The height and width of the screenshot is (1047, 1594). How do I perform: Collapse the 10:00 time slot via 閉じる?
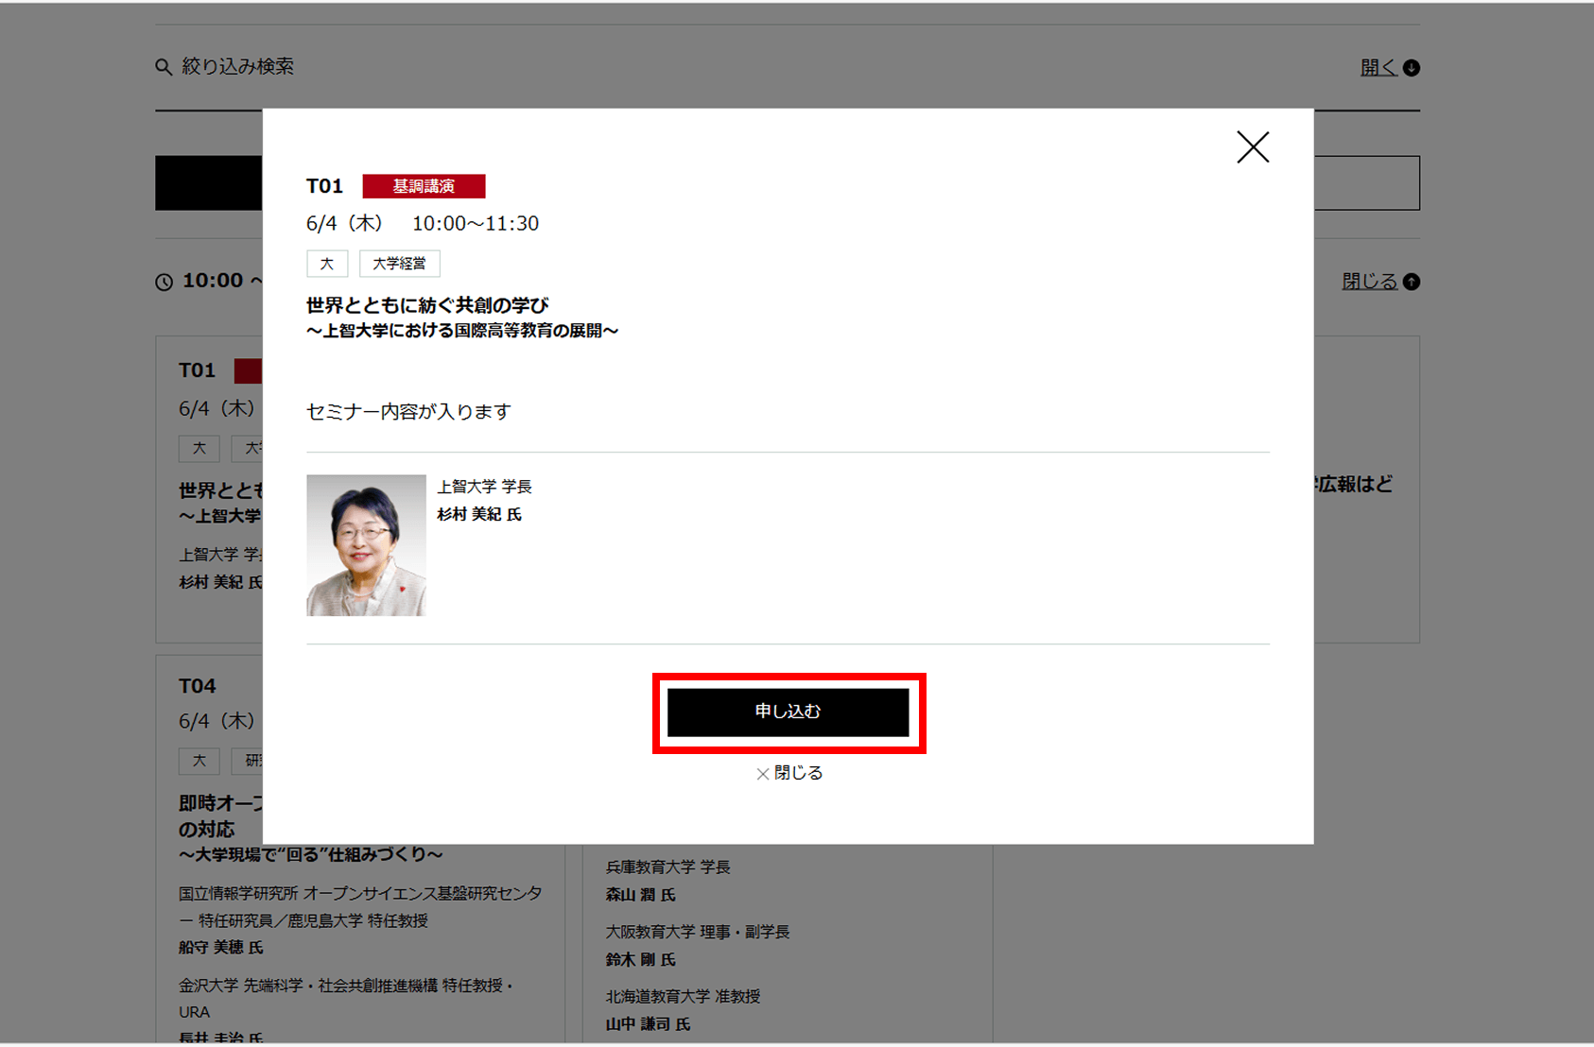(x=1369, y=282)
